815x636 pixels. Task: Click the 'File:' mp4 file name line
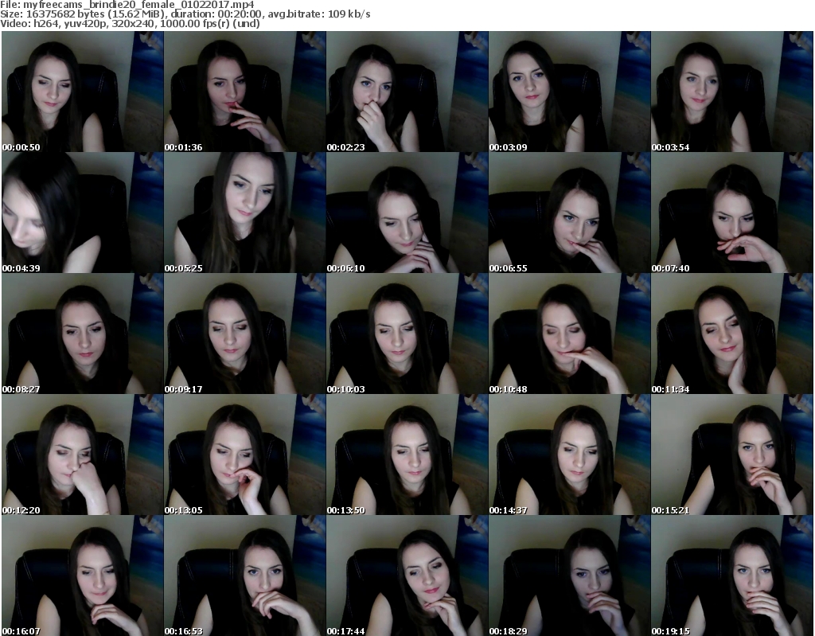(127, 5)
